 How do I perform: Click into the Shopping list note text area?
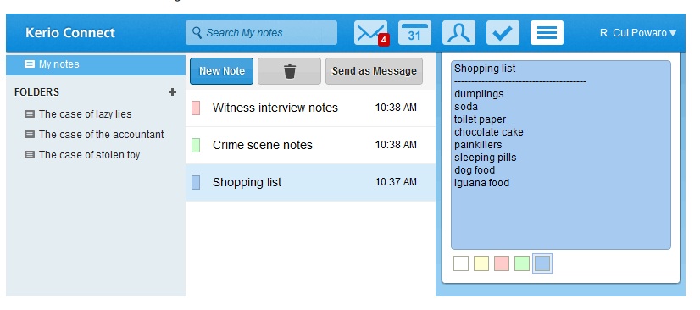click(x=561, y=155)
